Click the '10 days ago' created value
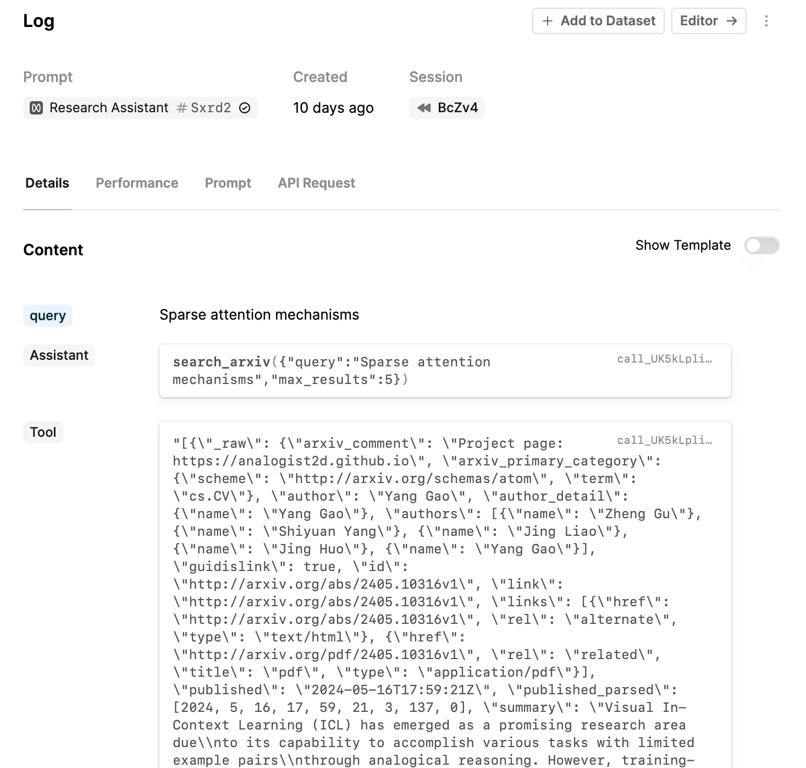Screen dimensions: 806x768 [x=333, y=108]
